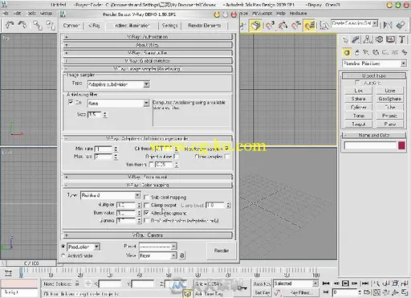411x298 pixels.
Task: Open the Motion panel wheel icon
Action: pos(379,40)
